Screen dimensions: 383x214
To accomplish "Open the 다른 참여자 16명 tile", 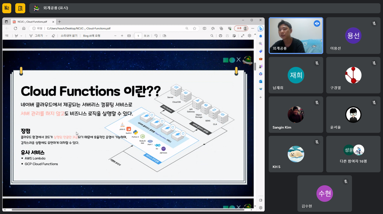I will [x=353, y=154].
